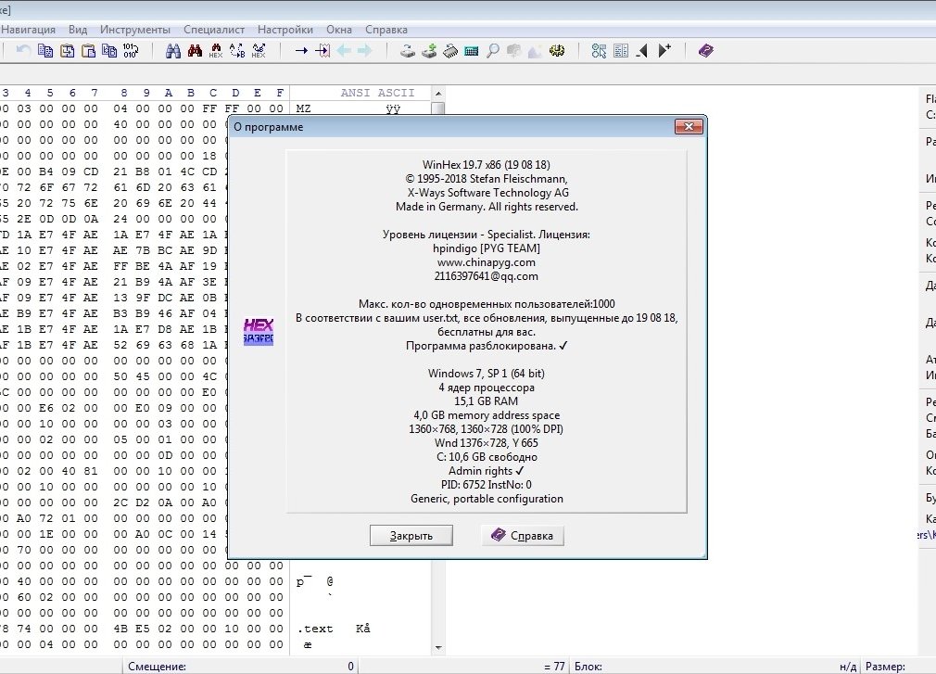The height and width of the screenshot is (674, 936).
Task: Click the right black arrow with plus
Action: click(664, 51)
